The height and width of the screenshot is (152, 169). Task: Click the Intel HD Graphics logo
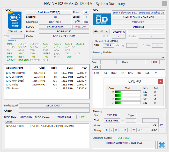(x=102, y=19)
